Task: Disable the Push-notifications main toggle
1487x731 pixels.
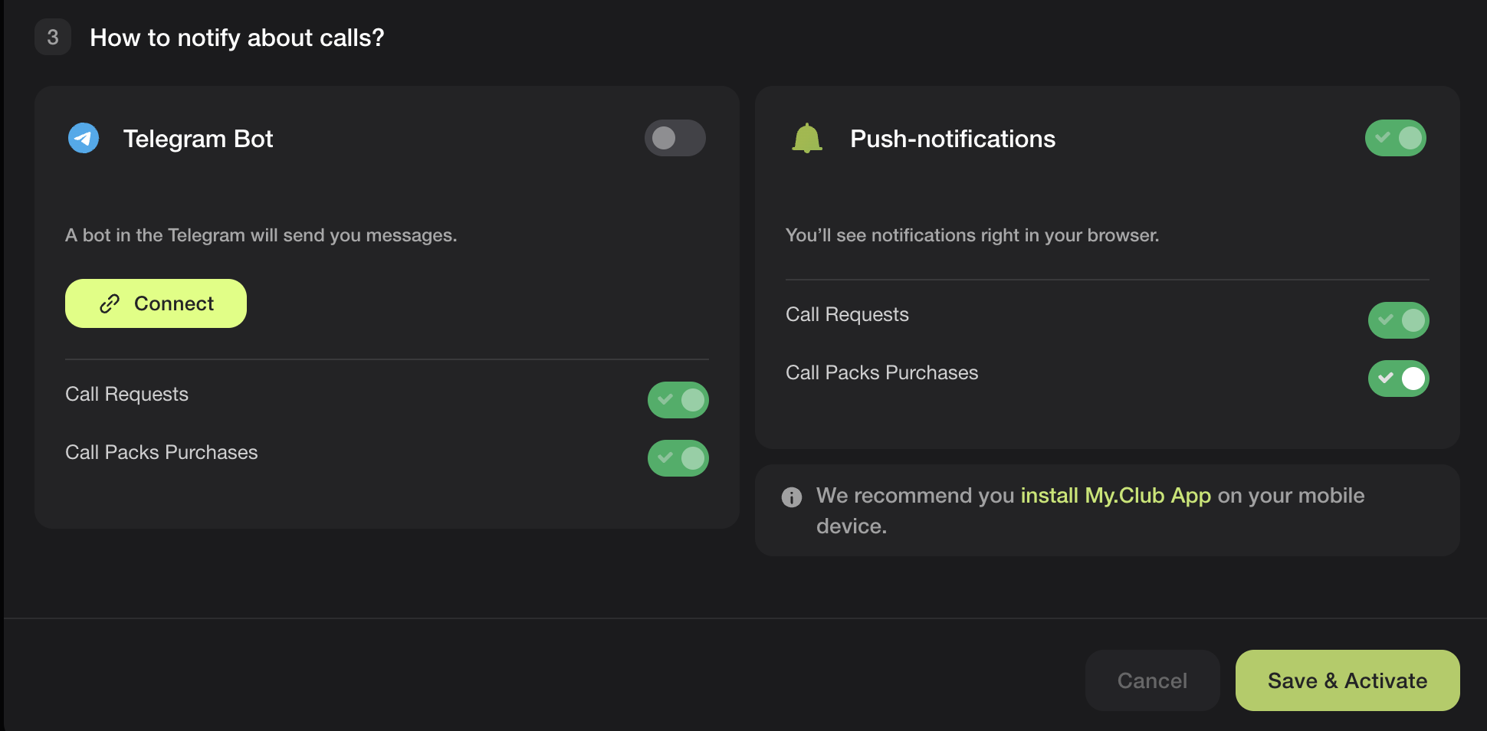Action: (1395, 138)
